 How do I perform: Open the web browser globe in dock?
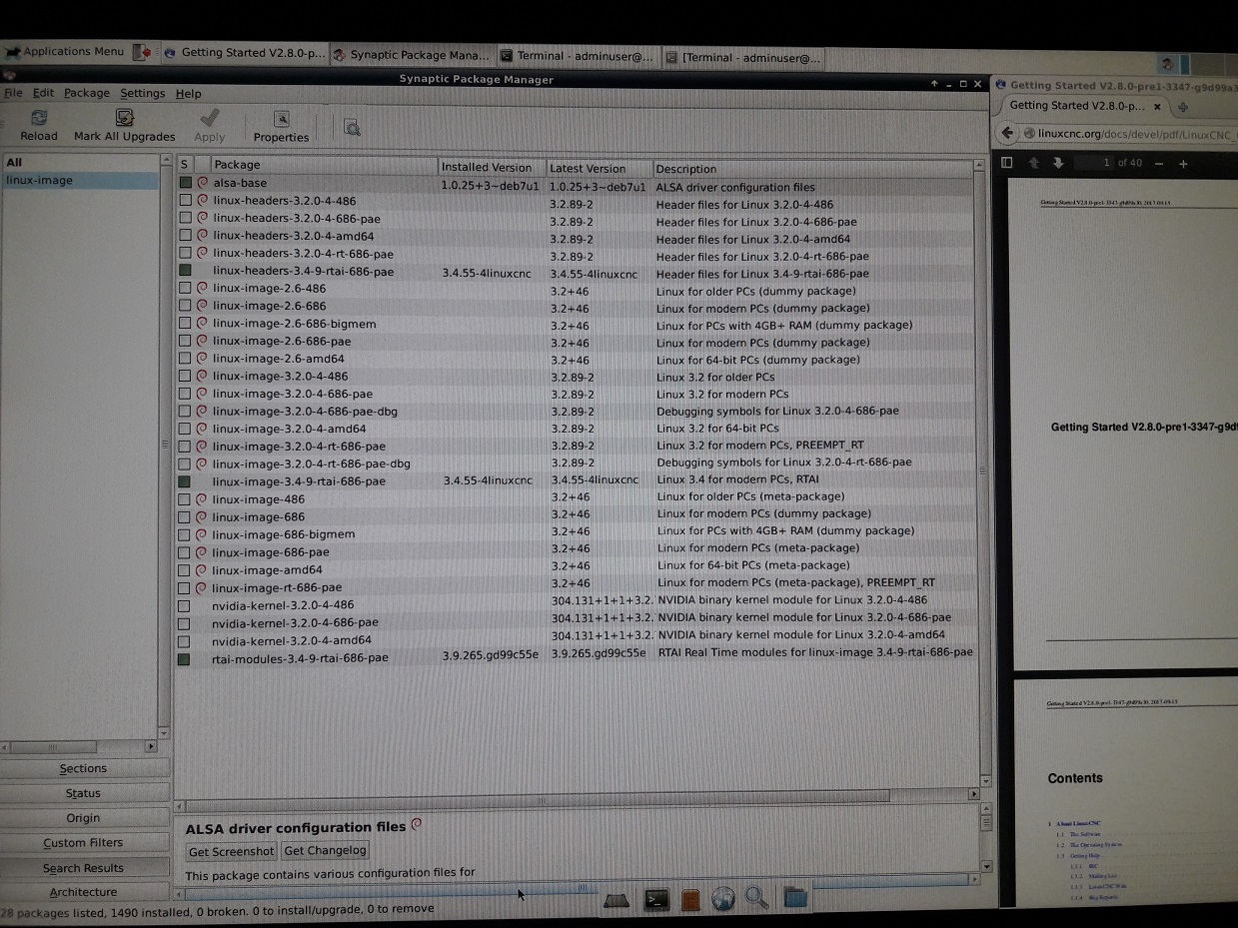click(x=722, y=899)
